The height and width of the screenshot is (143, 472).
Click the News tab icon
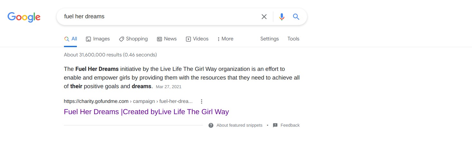click(159, 39)
